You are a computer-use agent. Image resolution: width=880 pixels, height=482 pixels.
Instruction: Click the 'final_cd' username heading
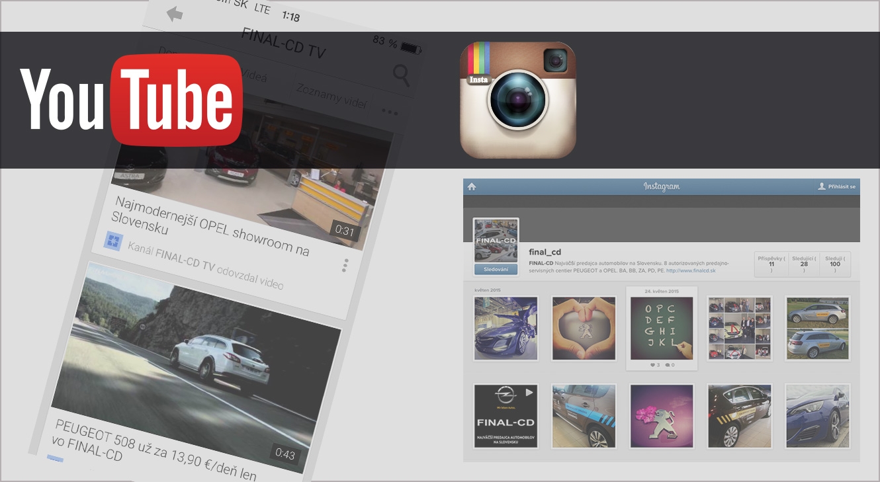[x=545, y=252]
